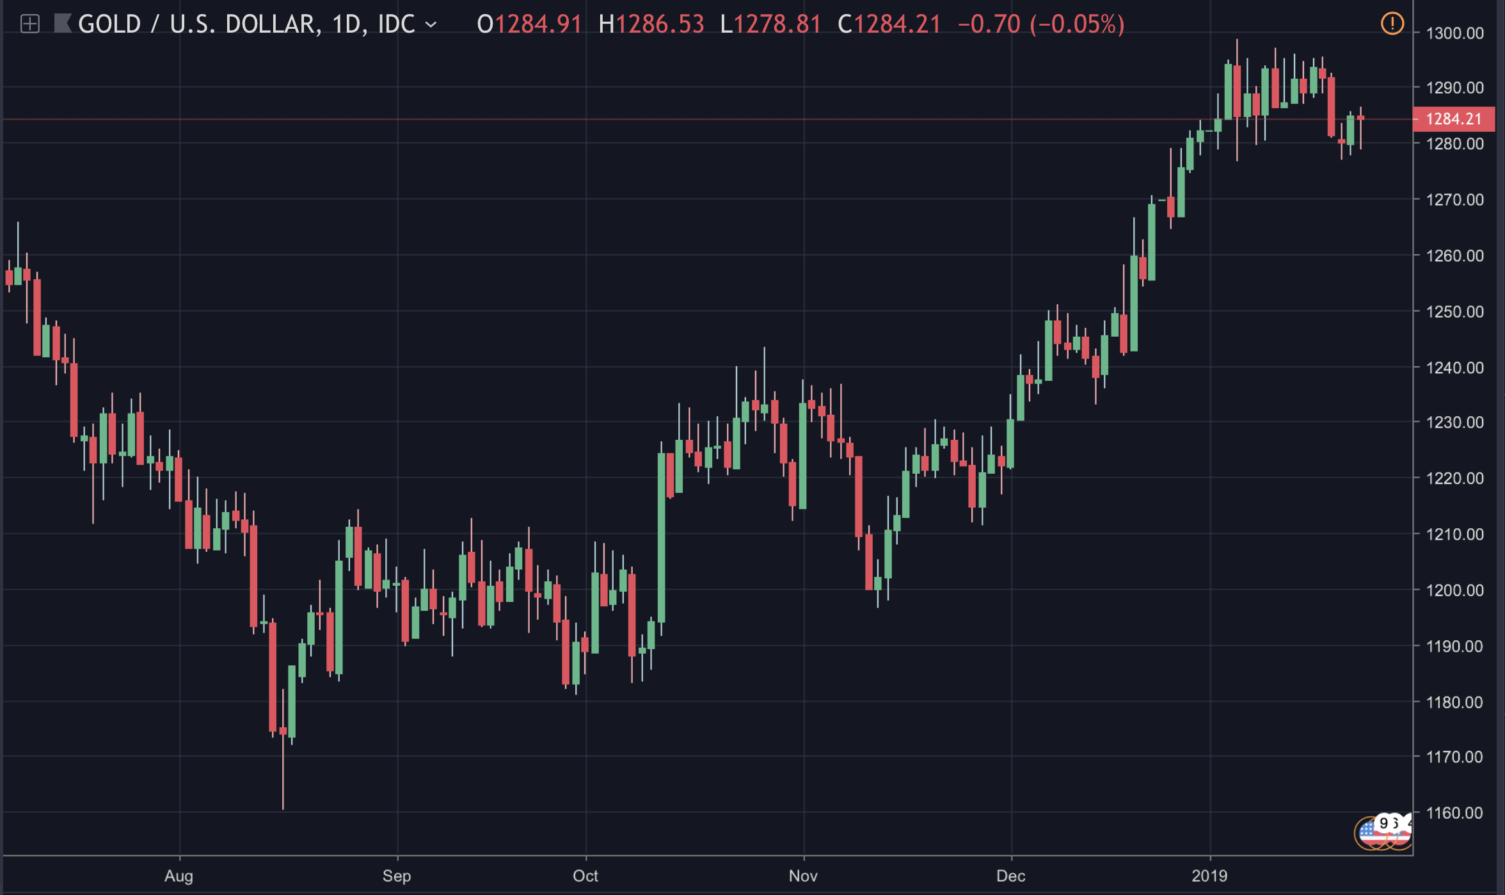Click the Aug label on time axis

179,876
